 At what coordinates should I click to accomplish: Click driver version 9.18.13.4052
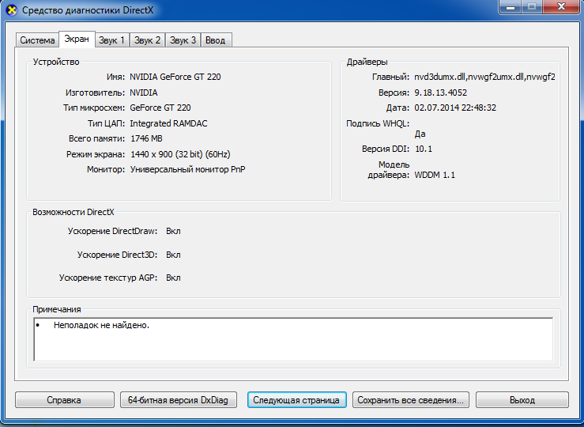[x=440, y=93]
